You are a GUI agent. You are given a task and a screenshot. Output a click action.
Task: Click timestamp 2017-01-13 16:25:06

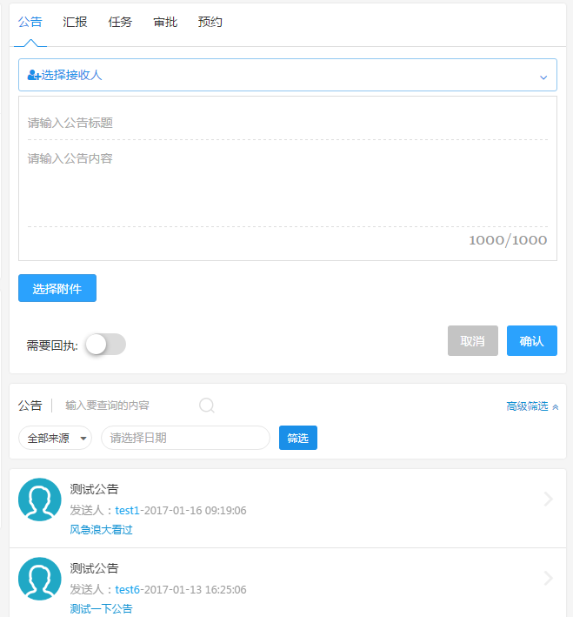(196, 589)
